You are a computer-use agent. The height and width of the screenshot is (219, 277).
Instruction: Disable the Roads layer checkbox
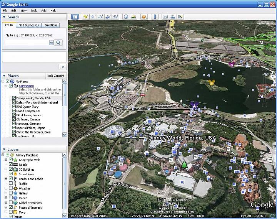coord(11,164)
